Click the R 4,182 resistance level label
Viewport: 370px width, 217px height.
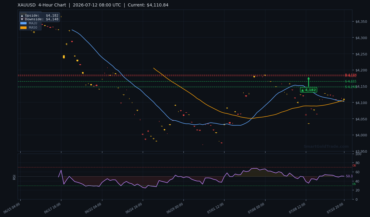pyautogui.click(x=351, y=76)
